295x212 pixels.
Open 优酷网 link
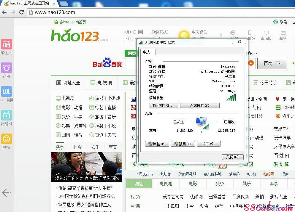click(196, 197)
